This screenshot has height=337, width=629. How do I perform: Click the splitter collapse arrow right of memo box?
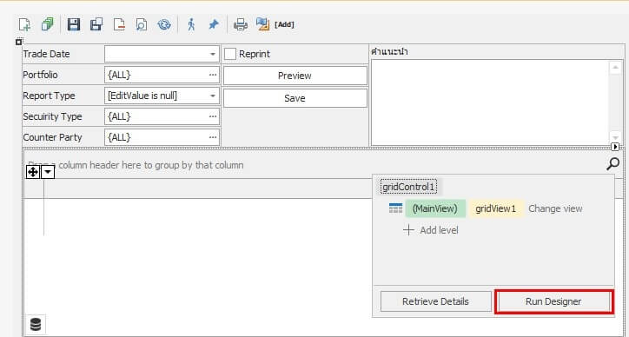click(615, 147)
